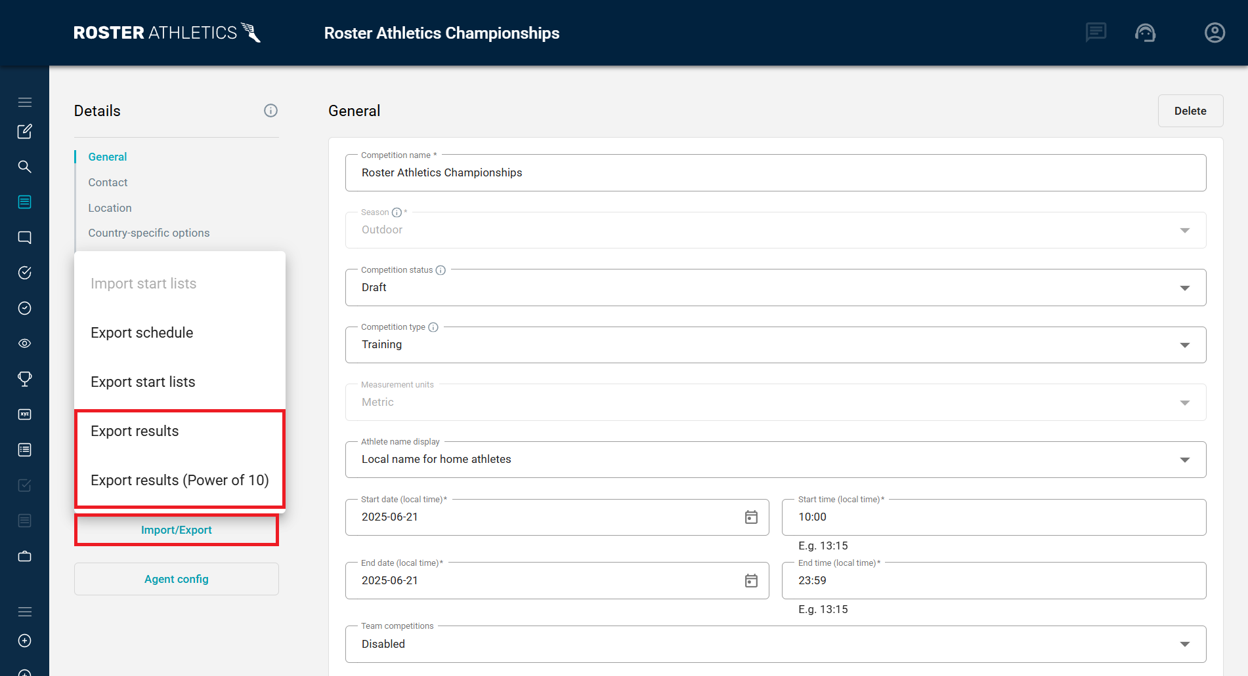Choose Export results (Power of 10)
The height and width of the screenshot is (676, 1248).
tap(180, 481)
